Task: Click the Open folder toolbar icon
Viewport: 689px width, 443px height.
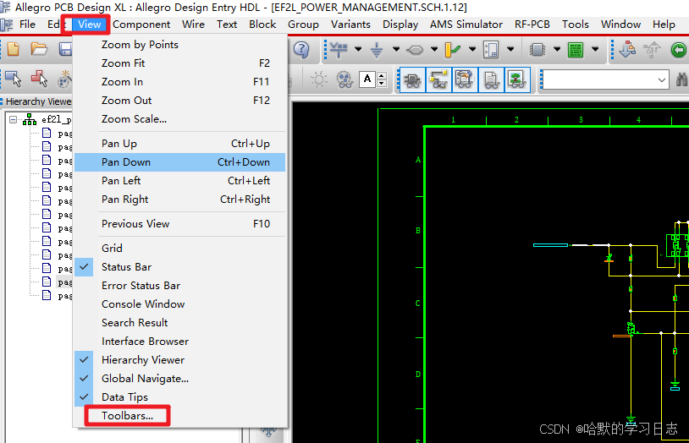Action: coord(39,50)
